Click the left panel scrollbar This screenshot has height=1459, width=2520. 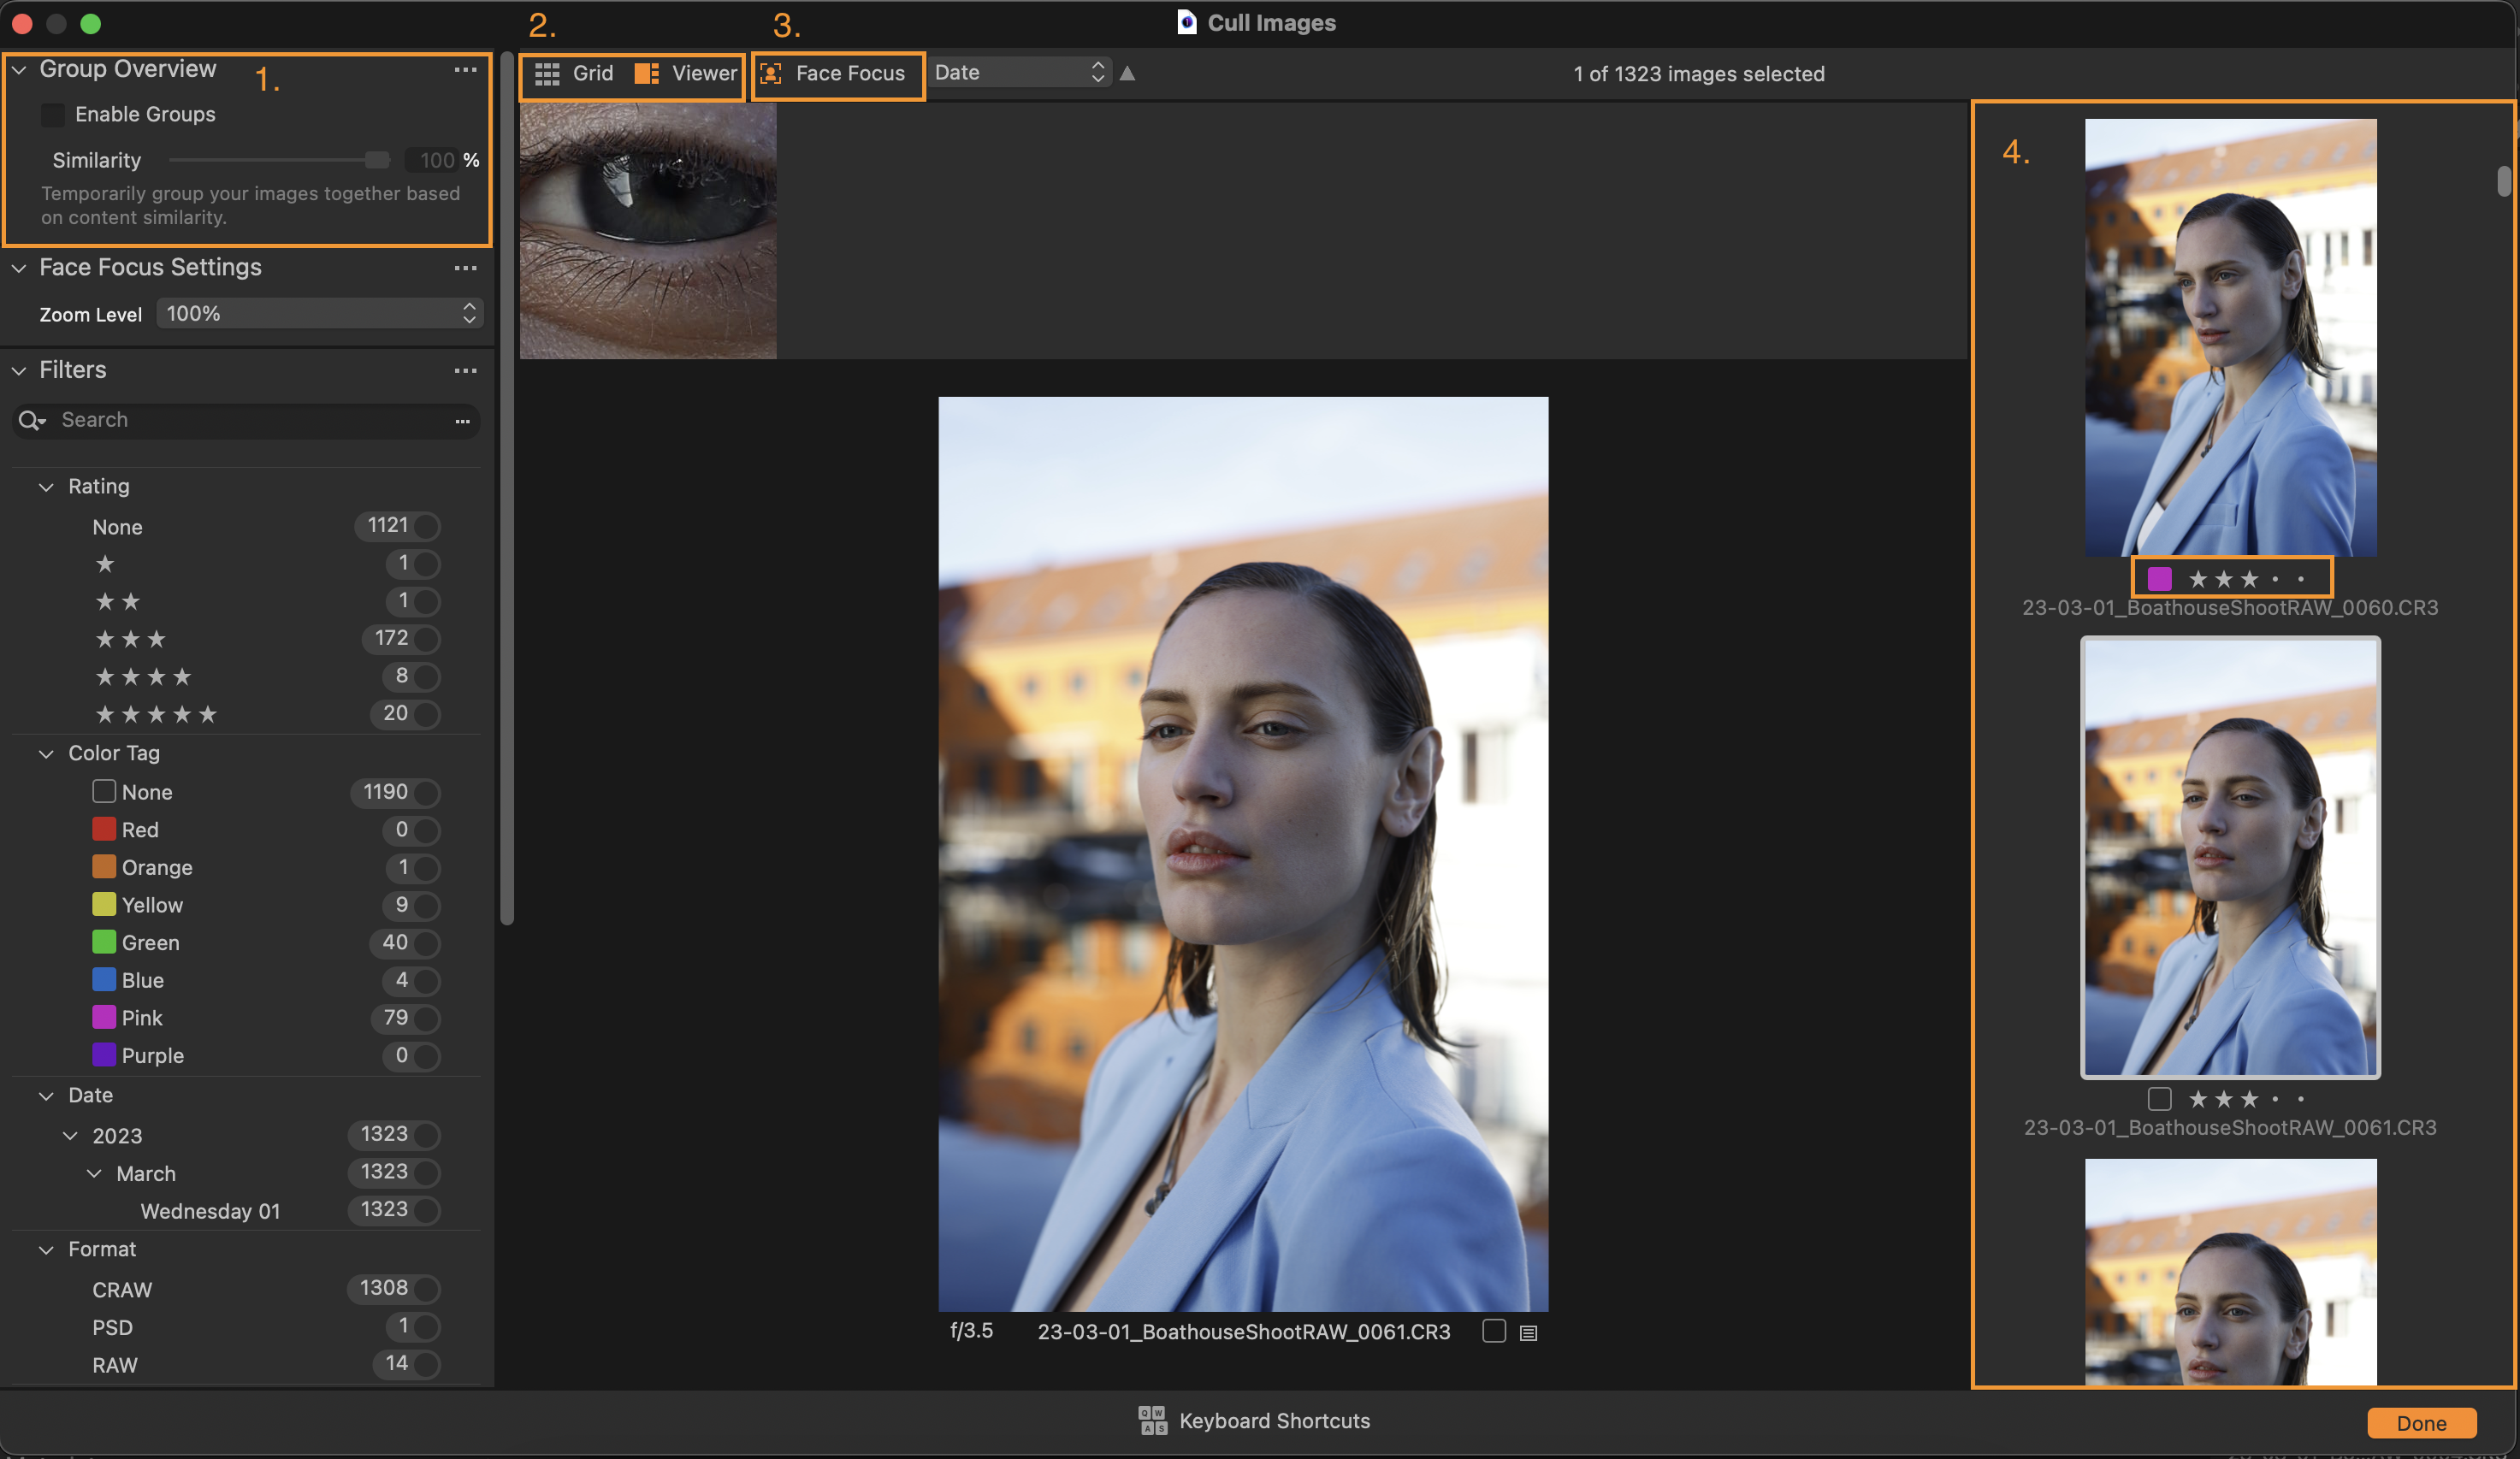coord(506,490)
